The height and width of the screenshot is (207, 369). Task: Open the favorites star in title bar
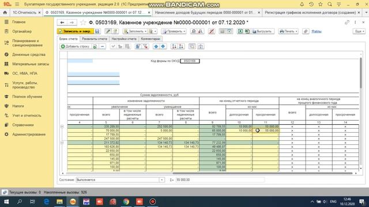click(x=321, y=4)
